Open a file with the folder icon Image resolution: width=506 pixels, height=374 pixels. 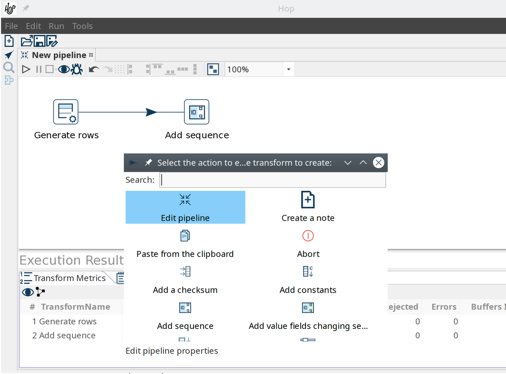click(x=27, y=41)
